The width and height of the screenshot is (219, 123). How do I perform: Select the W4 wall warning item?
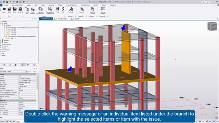13,38
